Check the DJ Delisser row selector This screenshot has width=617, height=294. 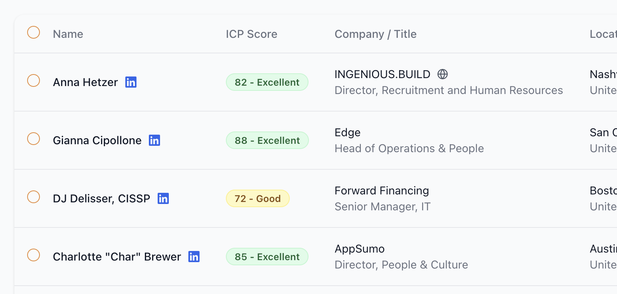coord(34,197)
